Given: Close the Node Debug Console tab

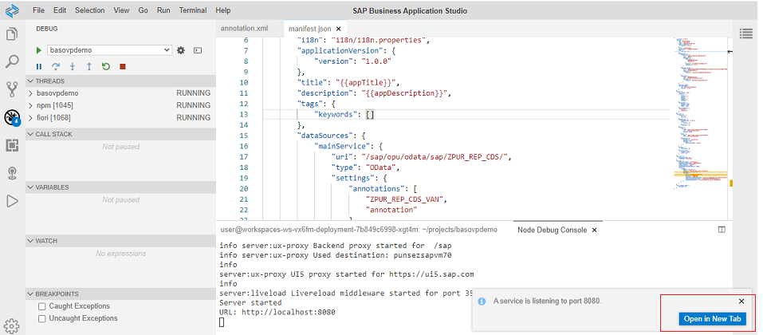Looking at the screenshot, I should [x=594, y=230].
